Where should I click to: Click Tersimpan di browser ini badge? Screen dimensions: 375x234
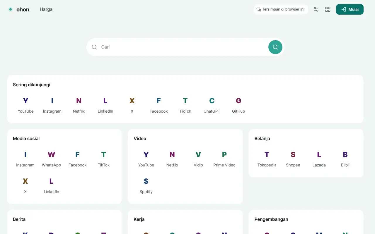coord(281,9)
